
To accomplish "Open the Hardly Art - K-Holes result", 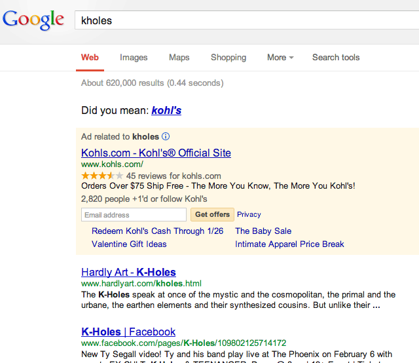I will (128, 272).
